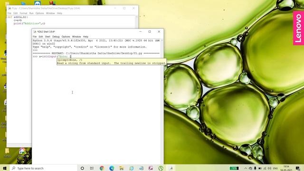The image size is (304, 171).
Task: Open the TeamViewer desktop icon
Action: click(x=38, y=3)
